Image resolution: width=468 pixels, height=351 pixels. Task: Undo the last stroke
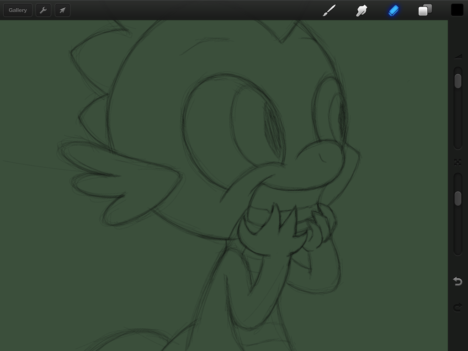click(457, 281)
